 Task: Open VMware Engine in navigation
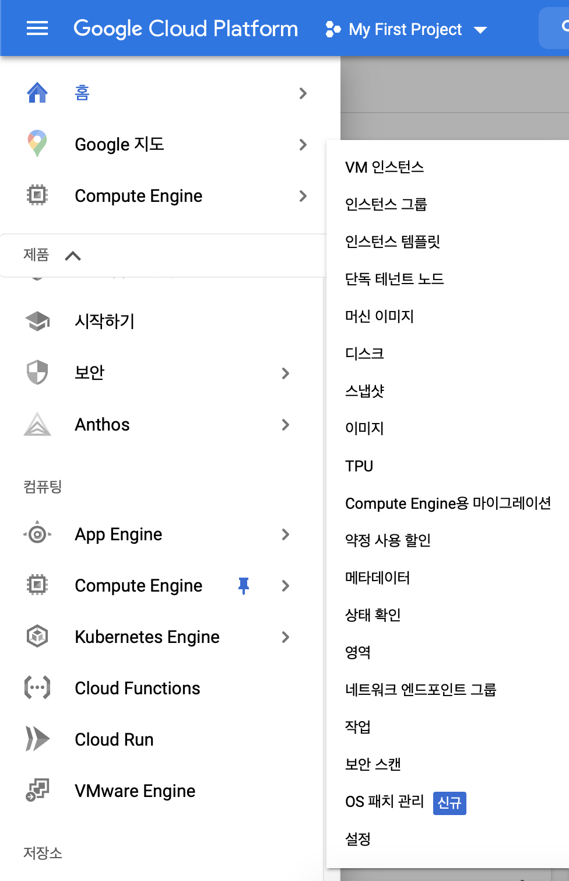(135, 791)
